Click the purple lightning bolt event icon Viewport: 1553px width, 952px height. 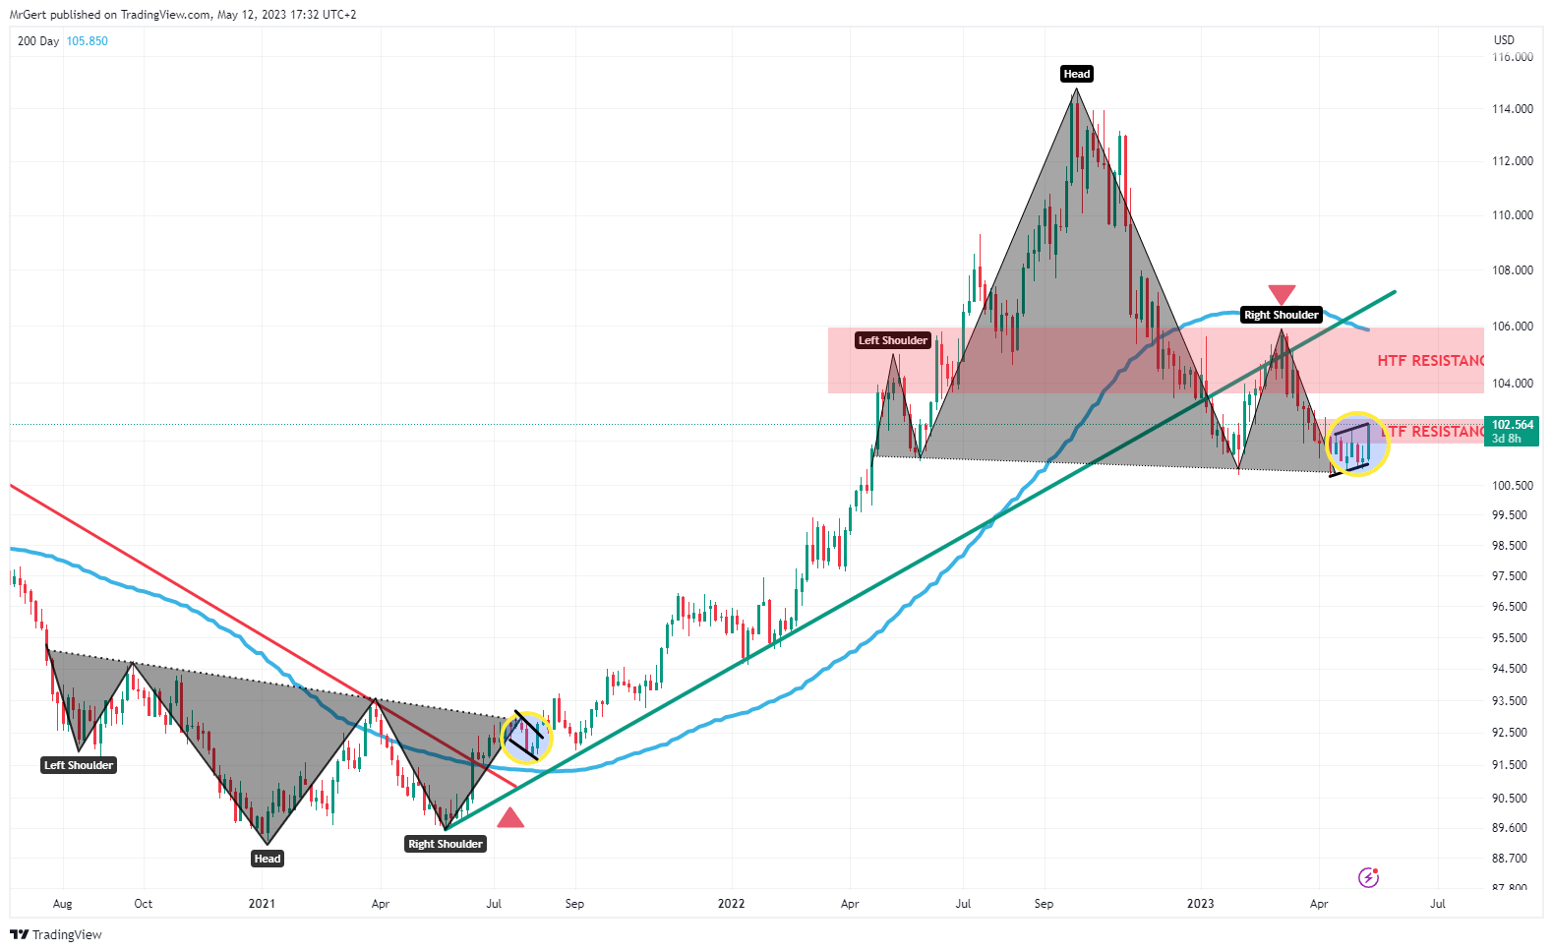coord(1368,876)
